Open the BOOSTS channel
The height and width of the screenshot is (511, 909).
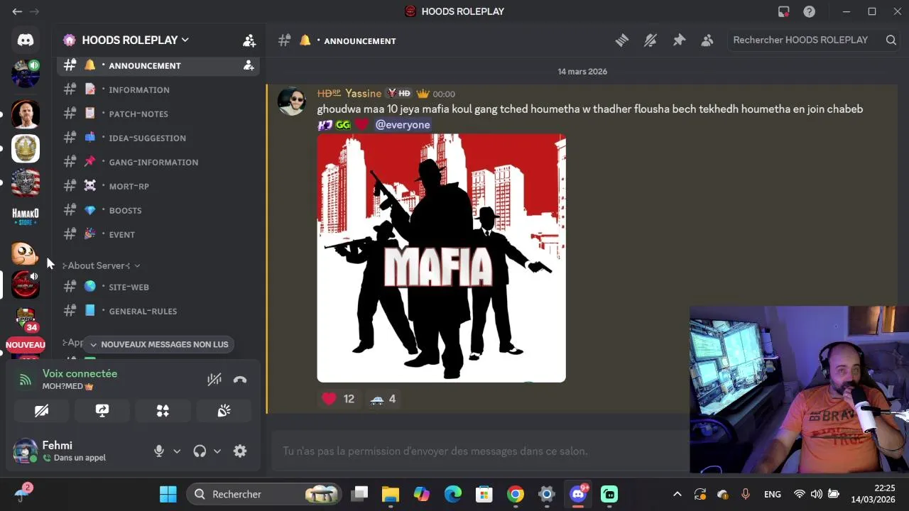click(158, 210)
